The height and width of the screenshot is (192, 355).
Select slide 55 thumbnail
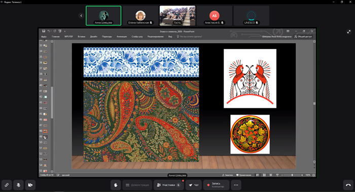tap(45, 171)
